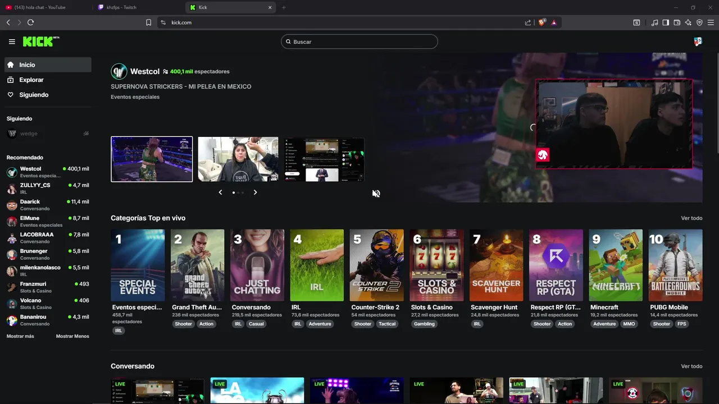719x404 pixels.
Task: Open Siguiendo in sidebar
Action: point(48,95)
